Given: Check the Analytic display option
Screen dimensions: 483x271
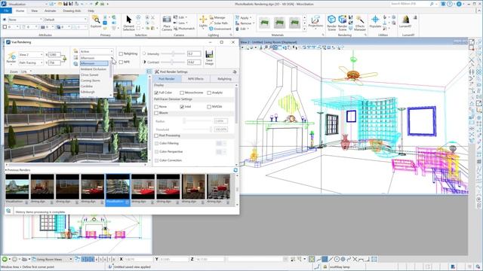Looking at the screenshot, I should pyautogui.click(x=209, y=93).
